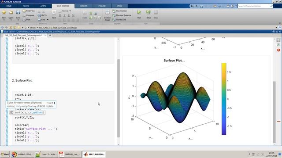282x158 pixels.
Task: Click the colorbar; code line
Action: [22, 125]
